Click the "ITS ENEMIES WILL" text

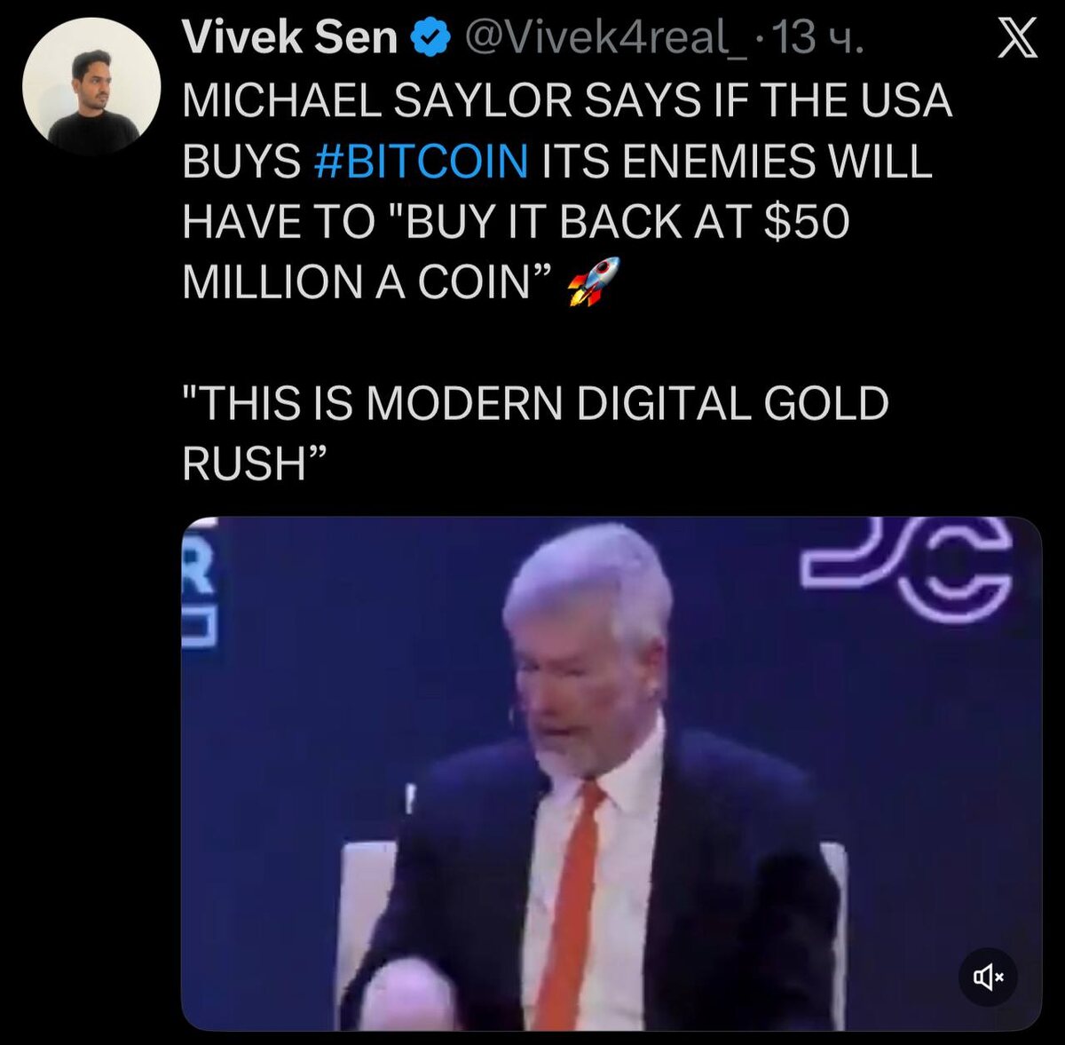point(737,162)
